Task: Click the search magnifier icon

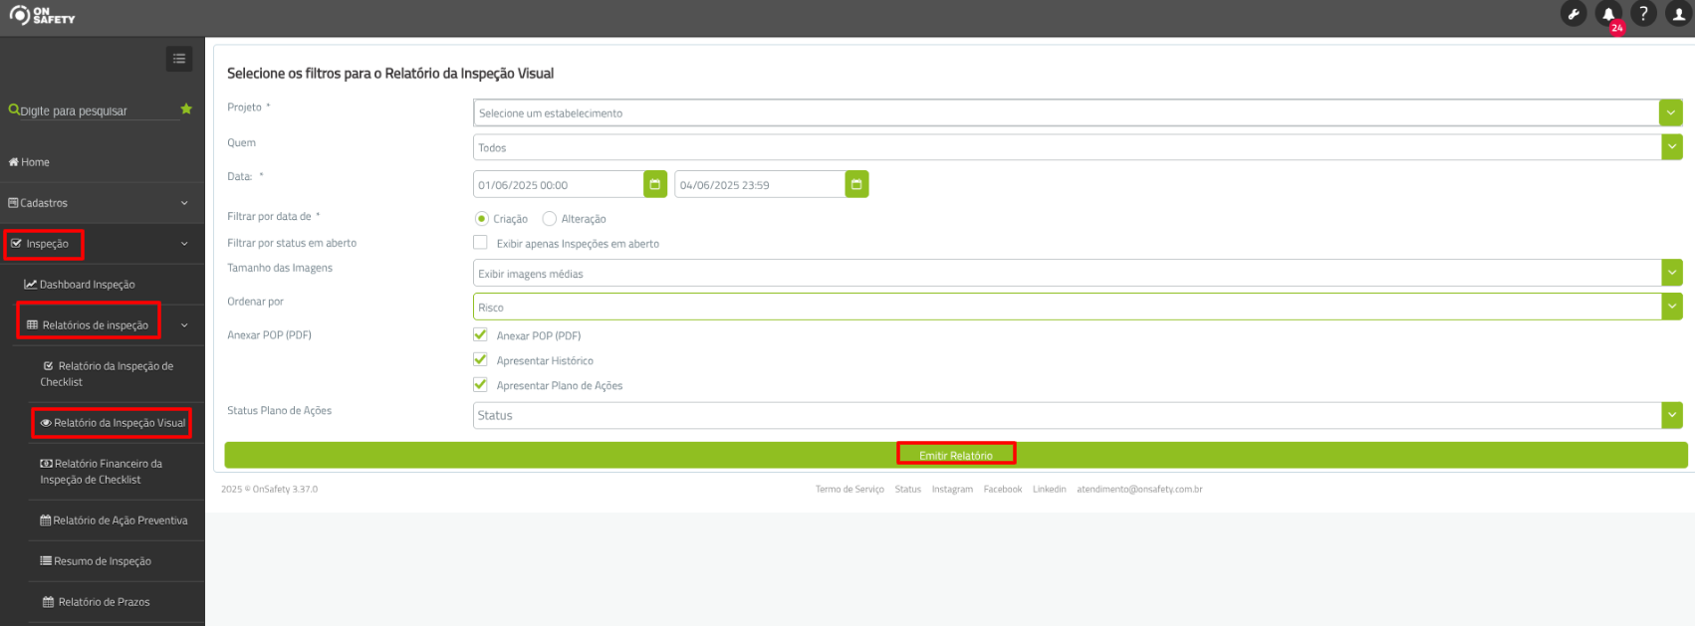Action: pos(14,109)
